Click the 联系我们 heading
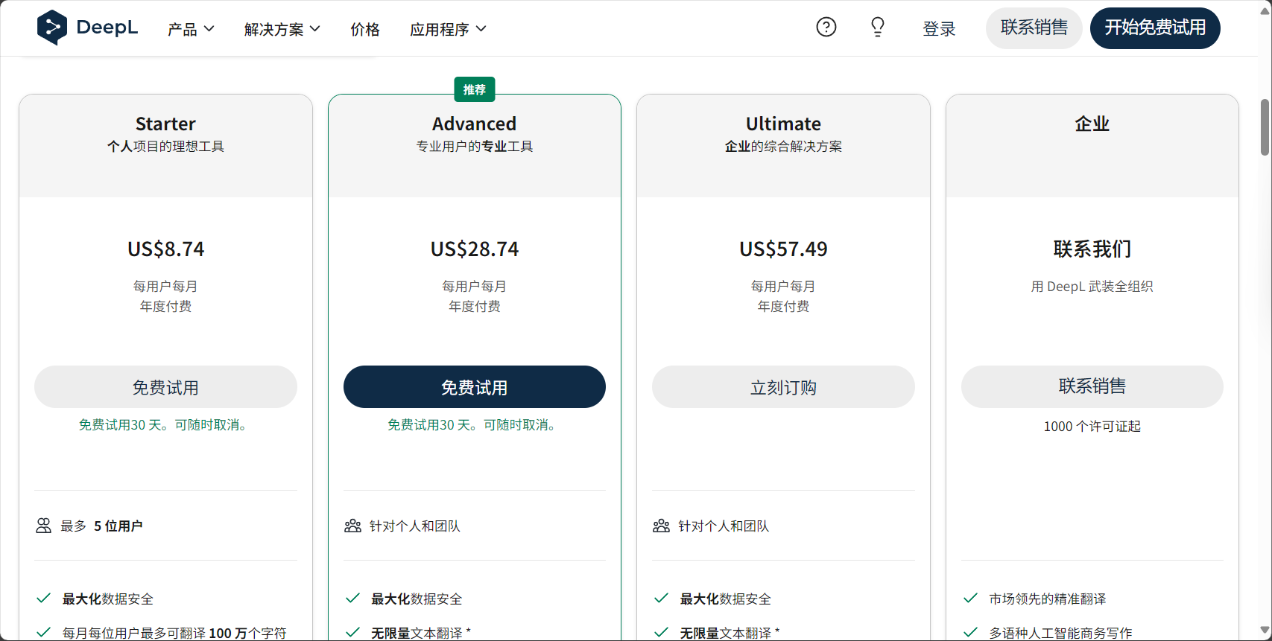 point(1092,249)
